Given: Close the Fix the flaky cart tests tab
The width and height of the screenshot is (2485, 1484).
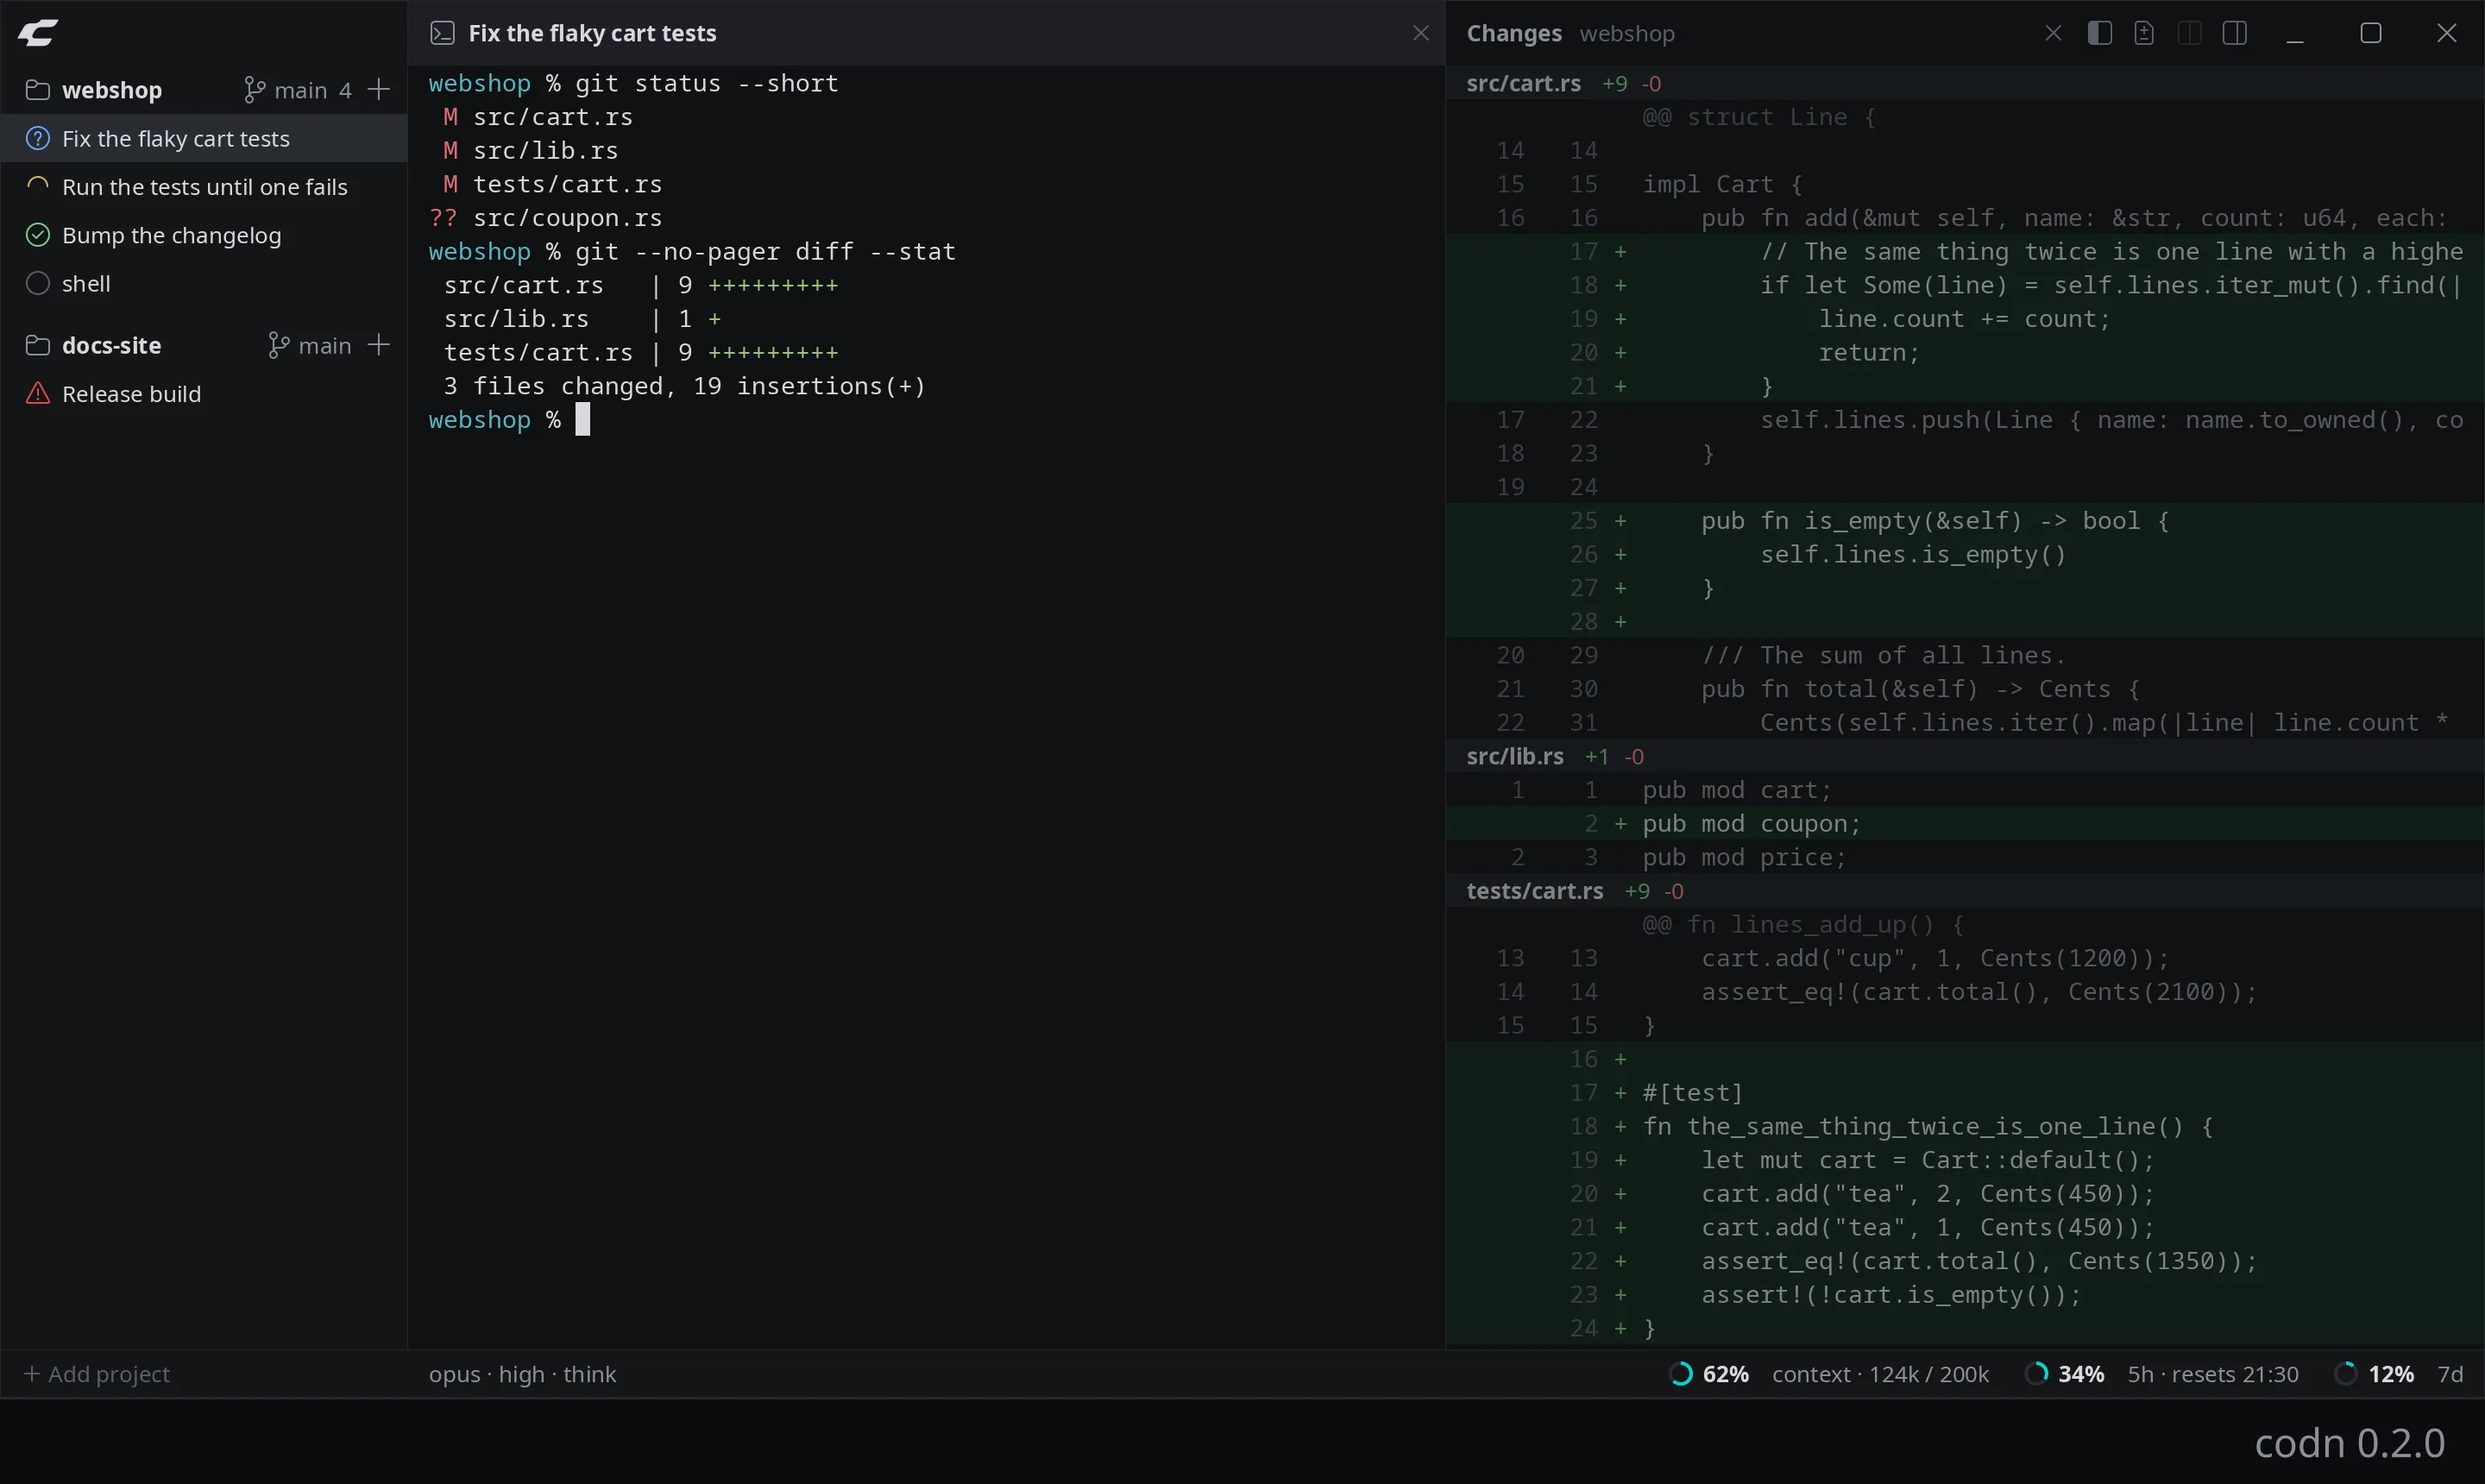Looking at the screenshot, I should [1421, 33].
